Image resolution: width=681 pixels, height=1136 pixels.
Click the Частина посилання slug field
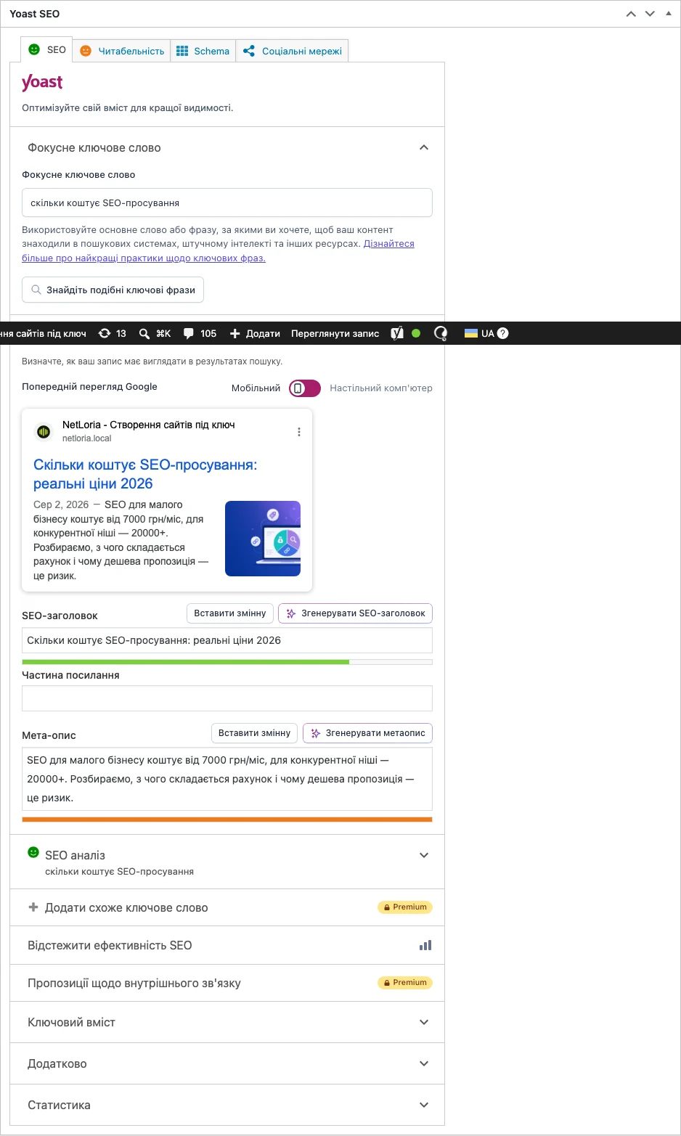(x=227, y=698)
